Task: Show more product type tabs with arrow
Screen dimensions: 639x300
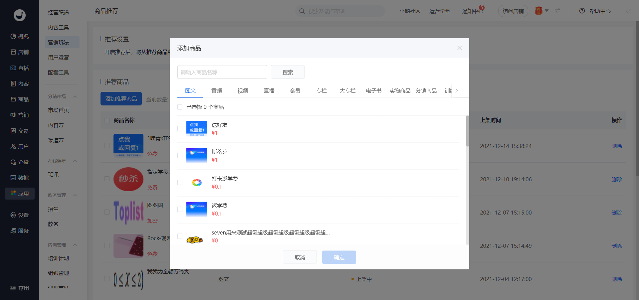Action: coord(457,90)
